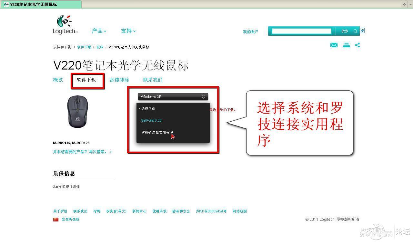
Task: Click the login icon beside search
Action: 363,31
